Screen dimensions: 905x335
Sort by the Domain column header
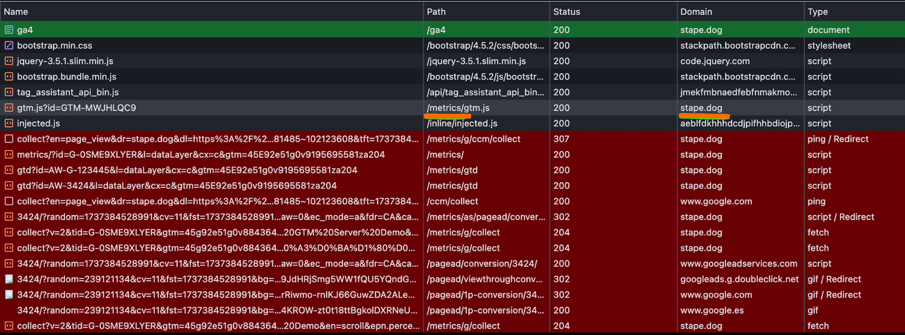pyautogui.click(x=696, y=12)
